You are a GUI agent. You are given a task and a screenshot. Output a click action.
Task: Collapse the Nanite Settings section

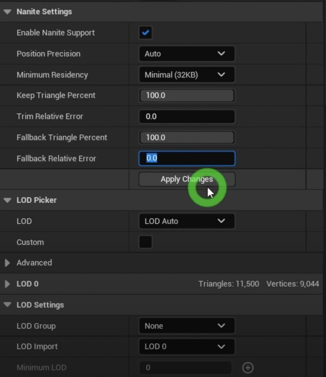click(x=7, y=11)
